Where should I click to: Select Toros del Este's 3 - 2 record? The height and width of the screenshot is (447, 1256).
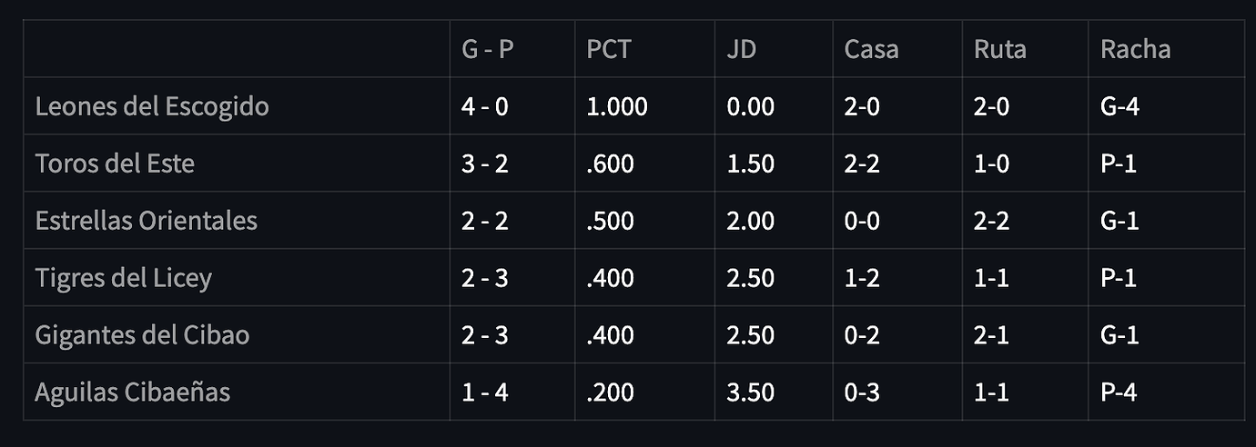click(x=484, y=164)
